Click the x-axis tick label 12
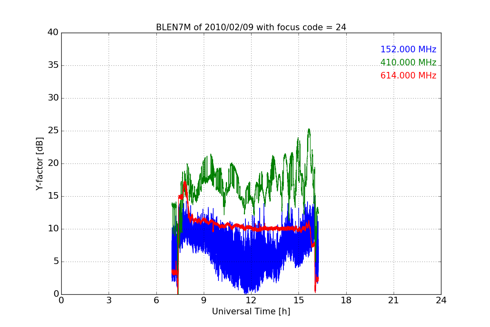Screen dimensions: 490x327 tap(251, 300)
